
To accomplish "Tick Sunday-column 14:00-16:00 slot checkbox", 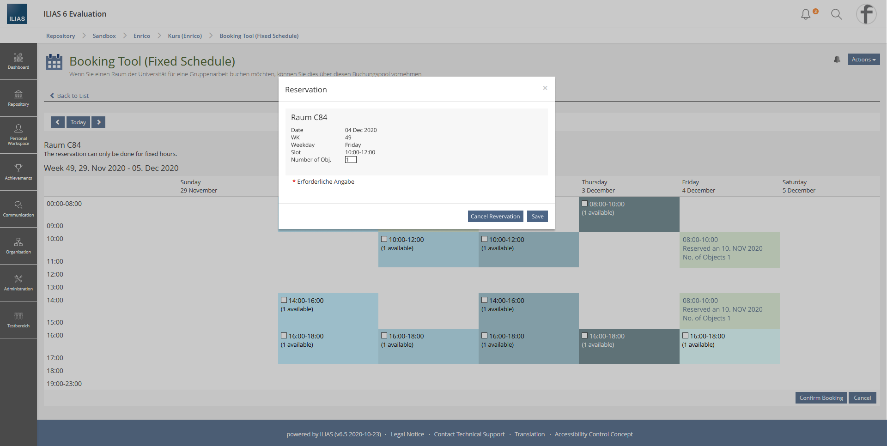I will point(284,300).
